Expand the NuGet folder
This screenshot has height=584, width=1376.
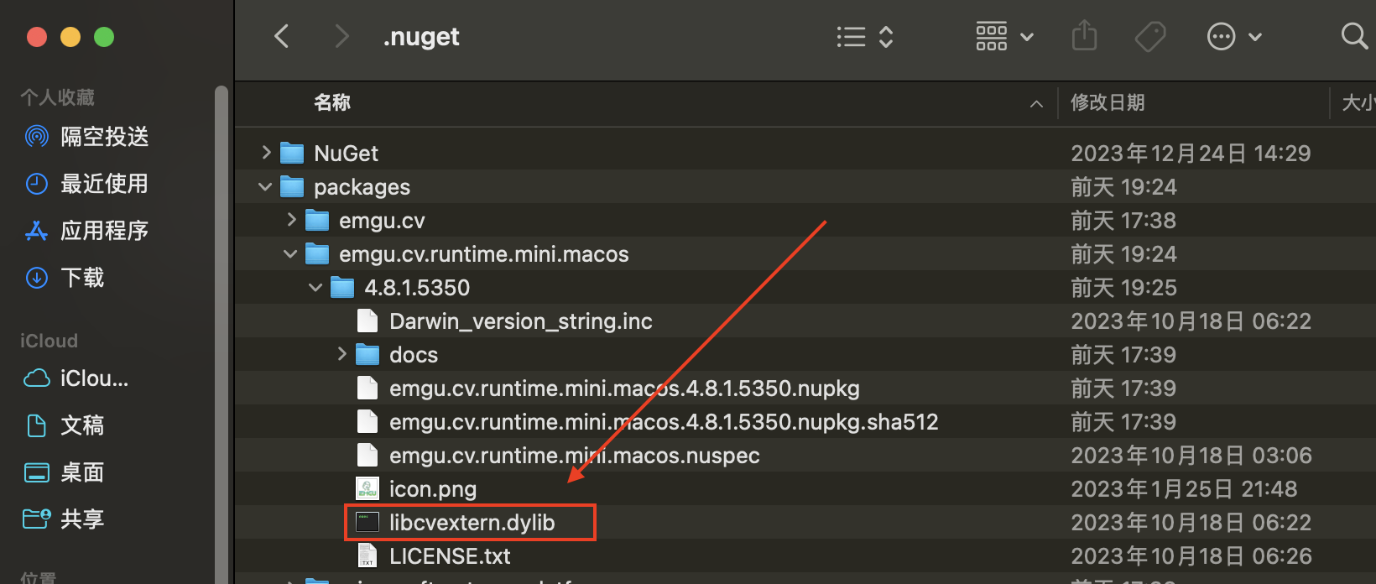(266, 153)
